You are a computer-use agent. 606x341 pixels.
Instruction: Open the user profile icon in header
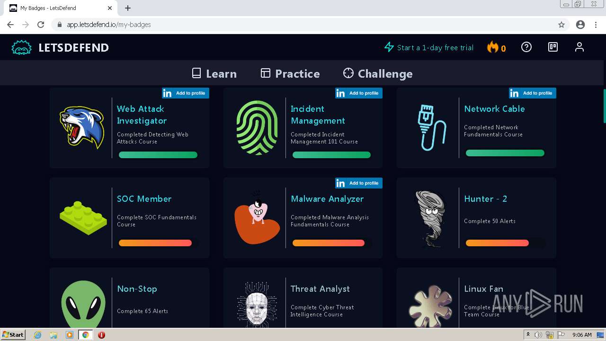pos(579,47)
